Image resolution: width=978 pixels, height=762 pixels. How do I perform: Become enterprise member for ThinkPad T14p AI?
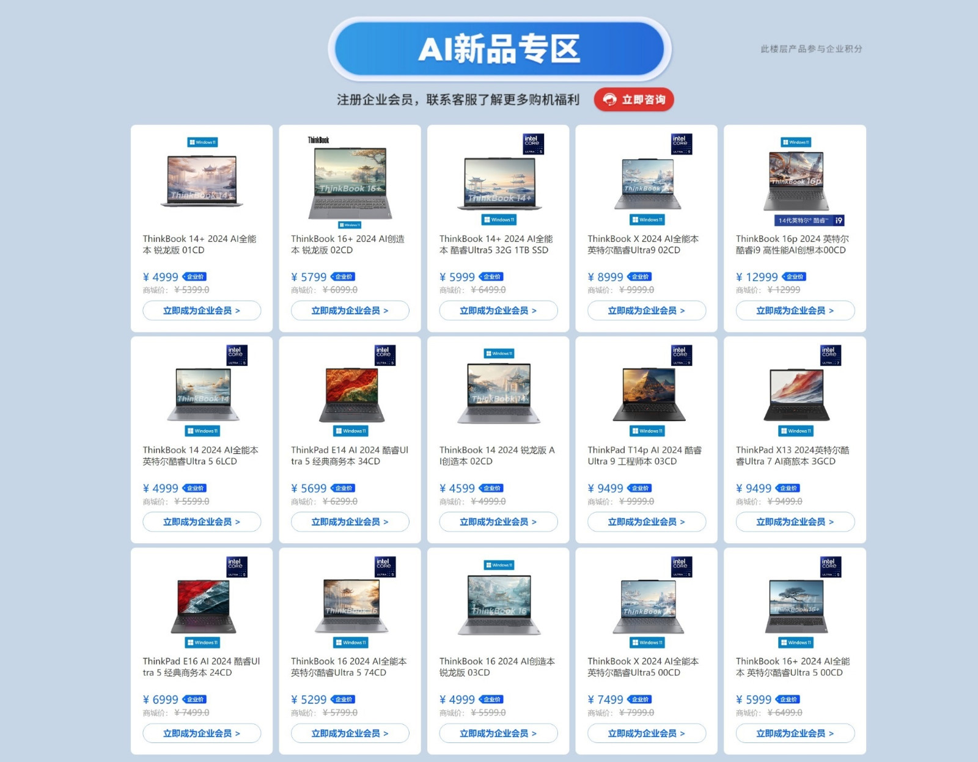[647, 522]
